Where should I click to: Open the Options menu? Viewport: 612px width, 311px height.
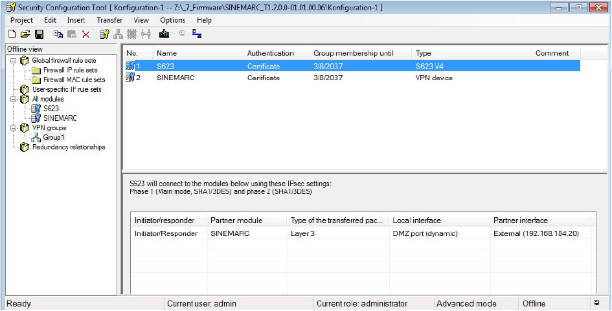172,20
